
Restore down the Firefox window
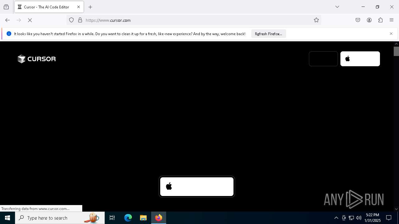click(x=377, y=7)
